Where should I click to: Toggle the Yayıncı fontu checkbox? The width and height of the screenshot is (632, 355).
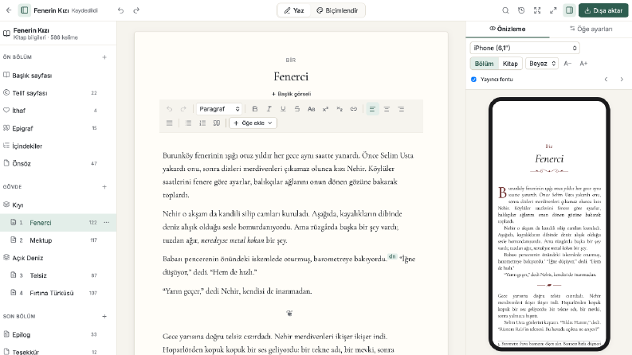tap(473, 80)
